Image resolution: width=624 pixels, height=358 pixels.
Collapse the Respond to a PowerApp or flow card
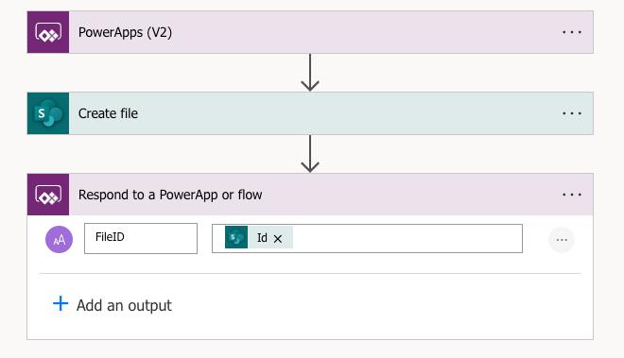point(310,195)
